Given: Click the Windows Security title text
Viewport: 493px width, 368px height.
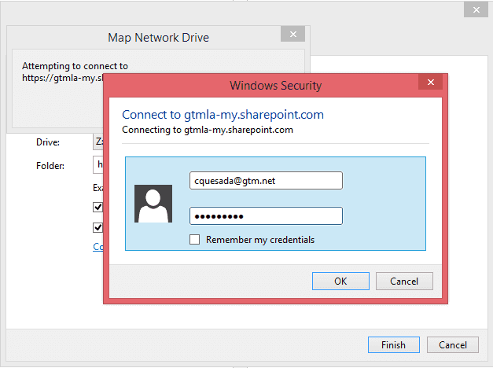Looking at the screenshot, I should (x=276, y=85).
